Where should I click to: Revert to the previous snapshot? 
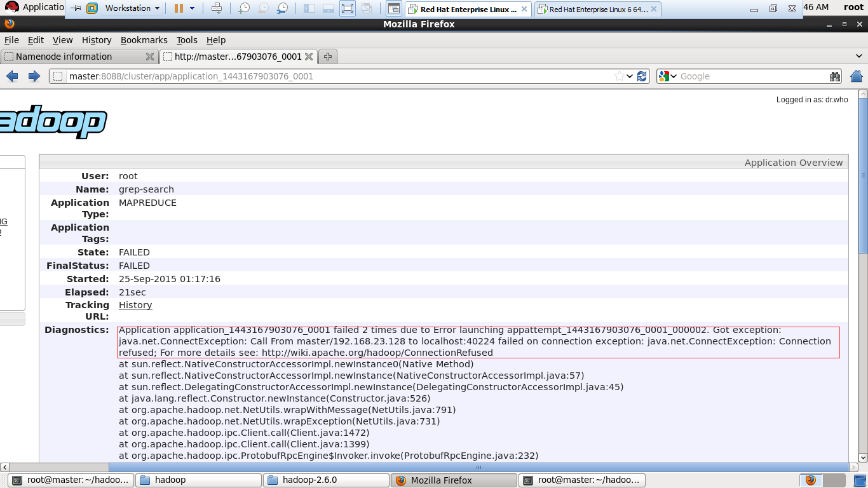click(x=263, y=8)
